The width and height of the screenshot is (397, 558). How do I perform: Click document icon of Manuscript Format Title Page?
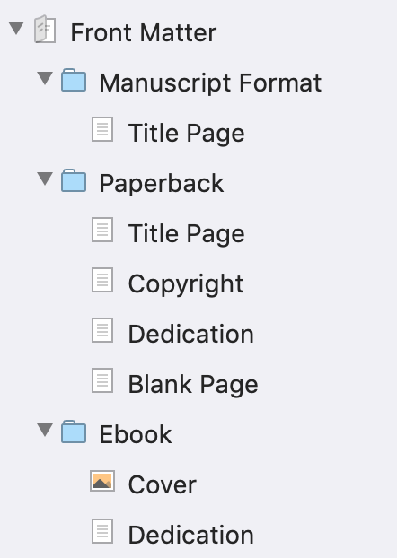click(x=102, y=129)
